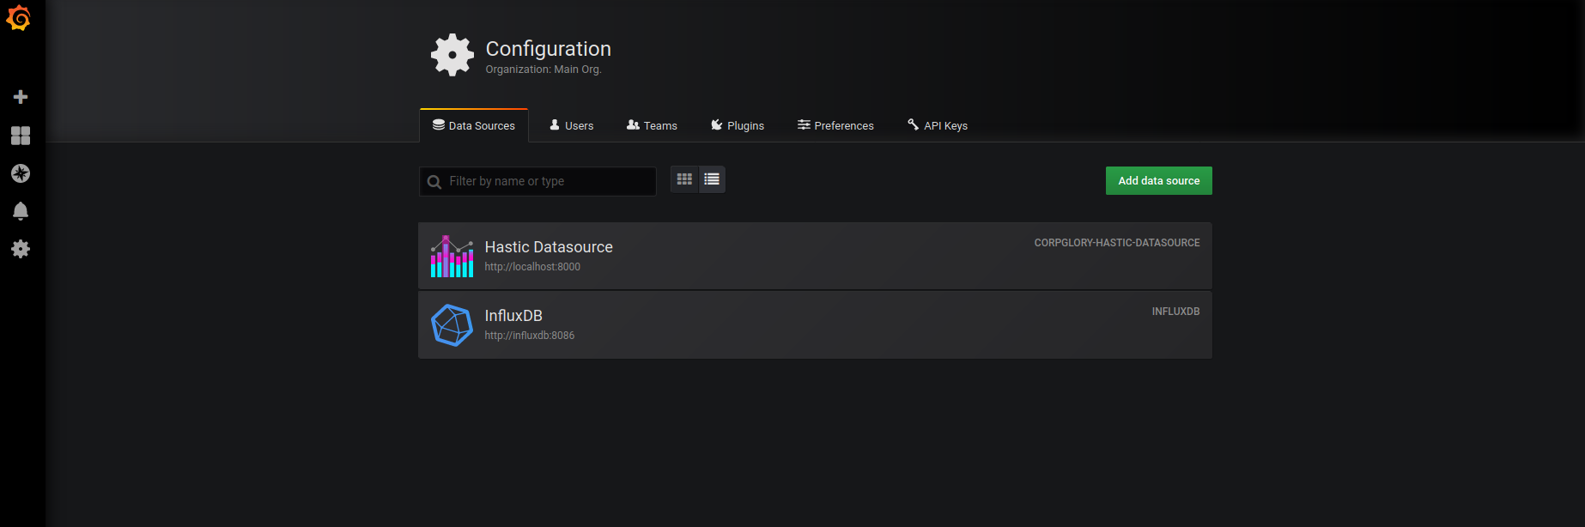1585x527 pixels.
Task: Open the Configuration gear in sidebar
Action: [x=21, y=249]
